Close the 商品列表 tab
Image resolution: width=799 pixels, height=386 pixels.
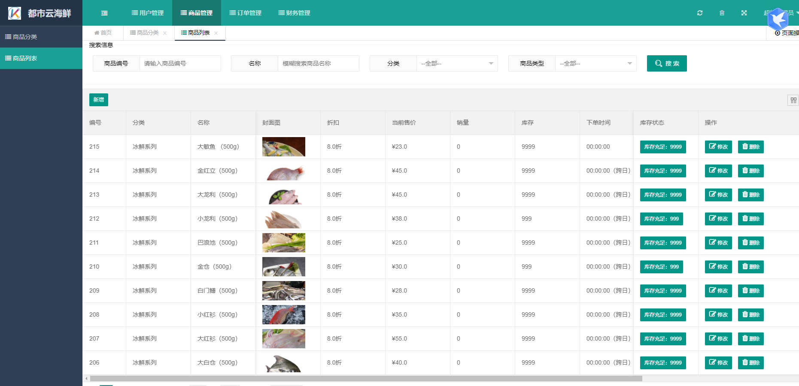[216, 33]
